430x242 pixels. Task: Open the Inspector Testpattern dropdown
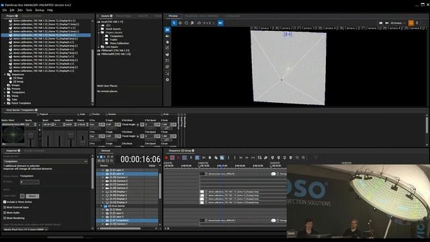pyautogui.click(x=46, y=161)
